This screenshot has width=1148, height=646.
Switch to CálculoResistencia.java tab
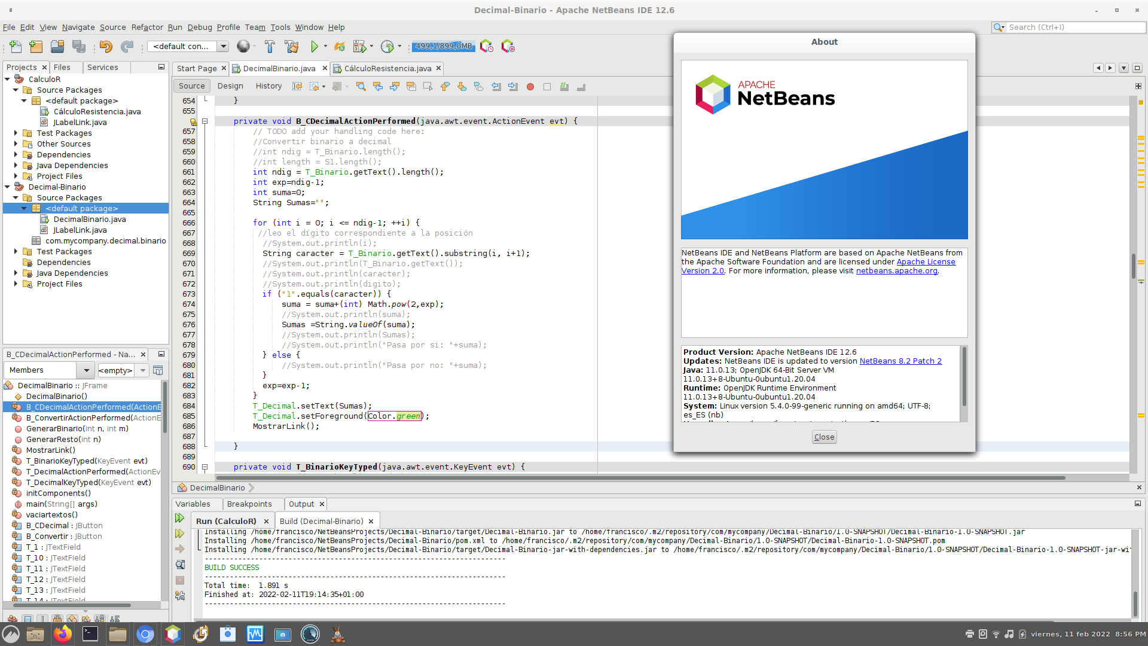point(387,69)
